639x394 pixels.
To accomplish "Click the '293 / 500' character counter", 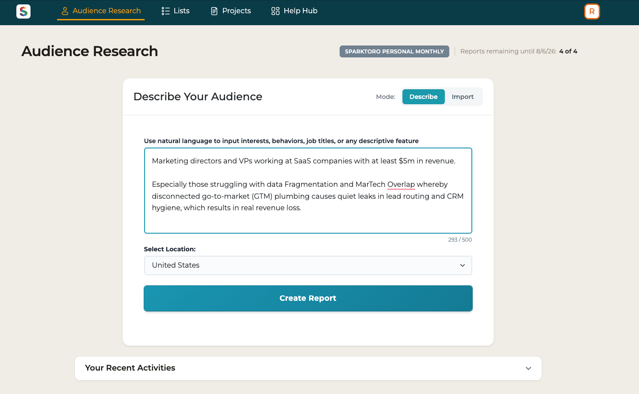I will click(460, 240).
